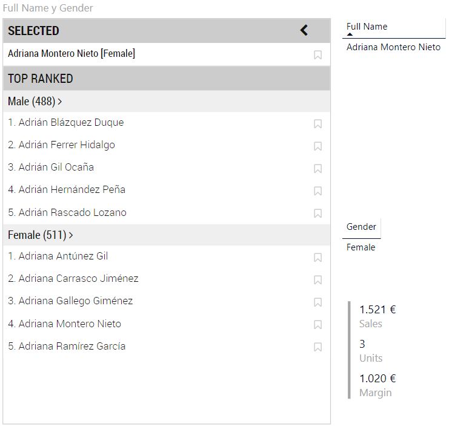The height and width of the screenshot is (427, 449).
Task: Click the Female value in Gender table
Action: [x=361, y=247]
